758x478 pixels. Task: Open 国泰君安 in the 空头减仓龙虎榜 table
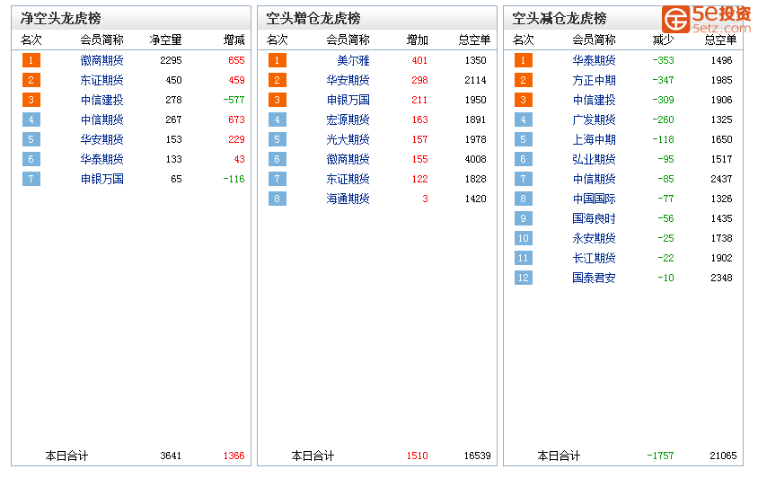pos(595,278)
